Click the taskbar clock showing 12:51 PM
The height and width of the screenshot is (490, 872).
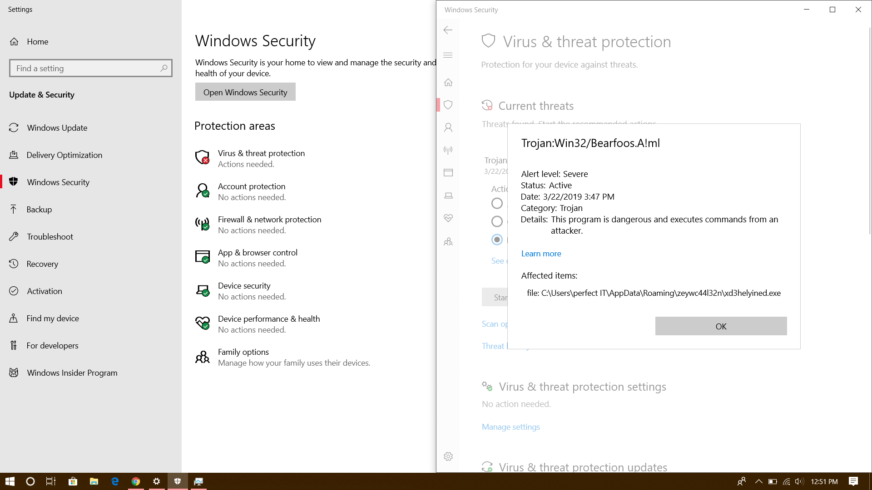point(824,481)
